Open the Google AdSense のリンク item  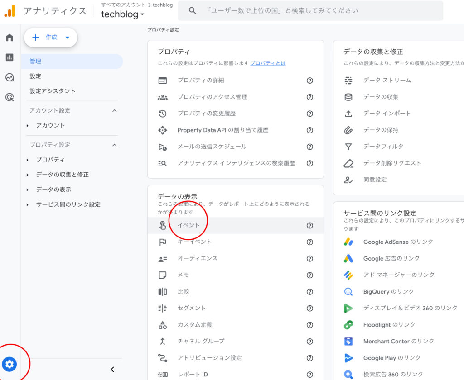coord(398,242)
